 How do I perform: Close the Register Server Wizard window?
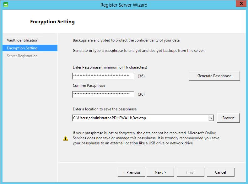tap(240, 4)
